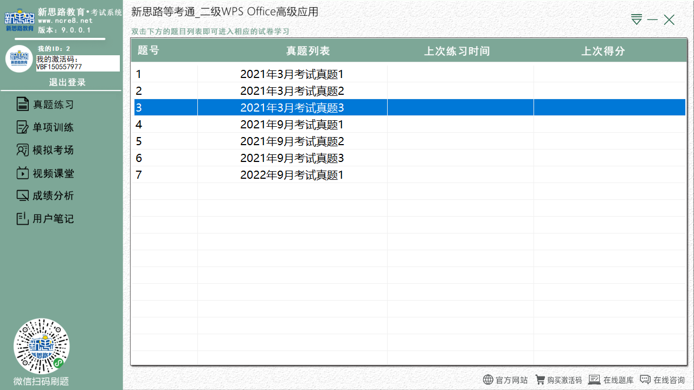Select row 2021年3月考试真题1

pyautogui.click(x=410, y=74)
